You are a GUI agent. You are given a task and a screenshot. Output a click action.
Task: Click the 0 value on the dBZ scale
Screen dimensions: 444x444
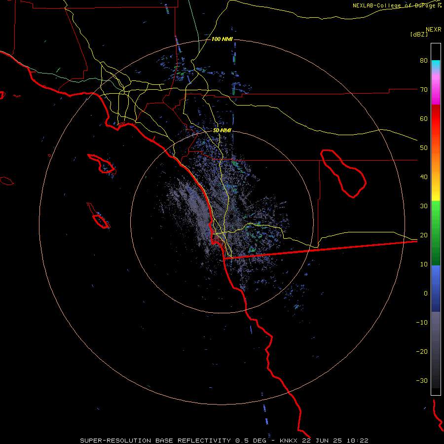click(x=426, y=294)
